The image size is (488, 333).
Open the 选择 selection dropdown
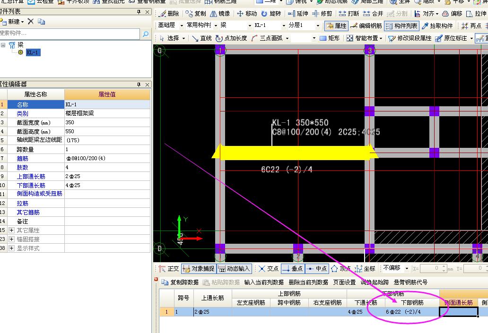pos(183,38)
